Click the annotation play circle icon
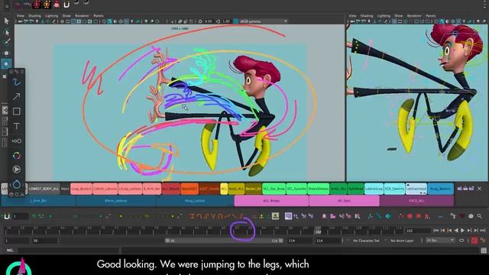The height and width of the screenshot is (275, 489). click(x=17, y=170)
